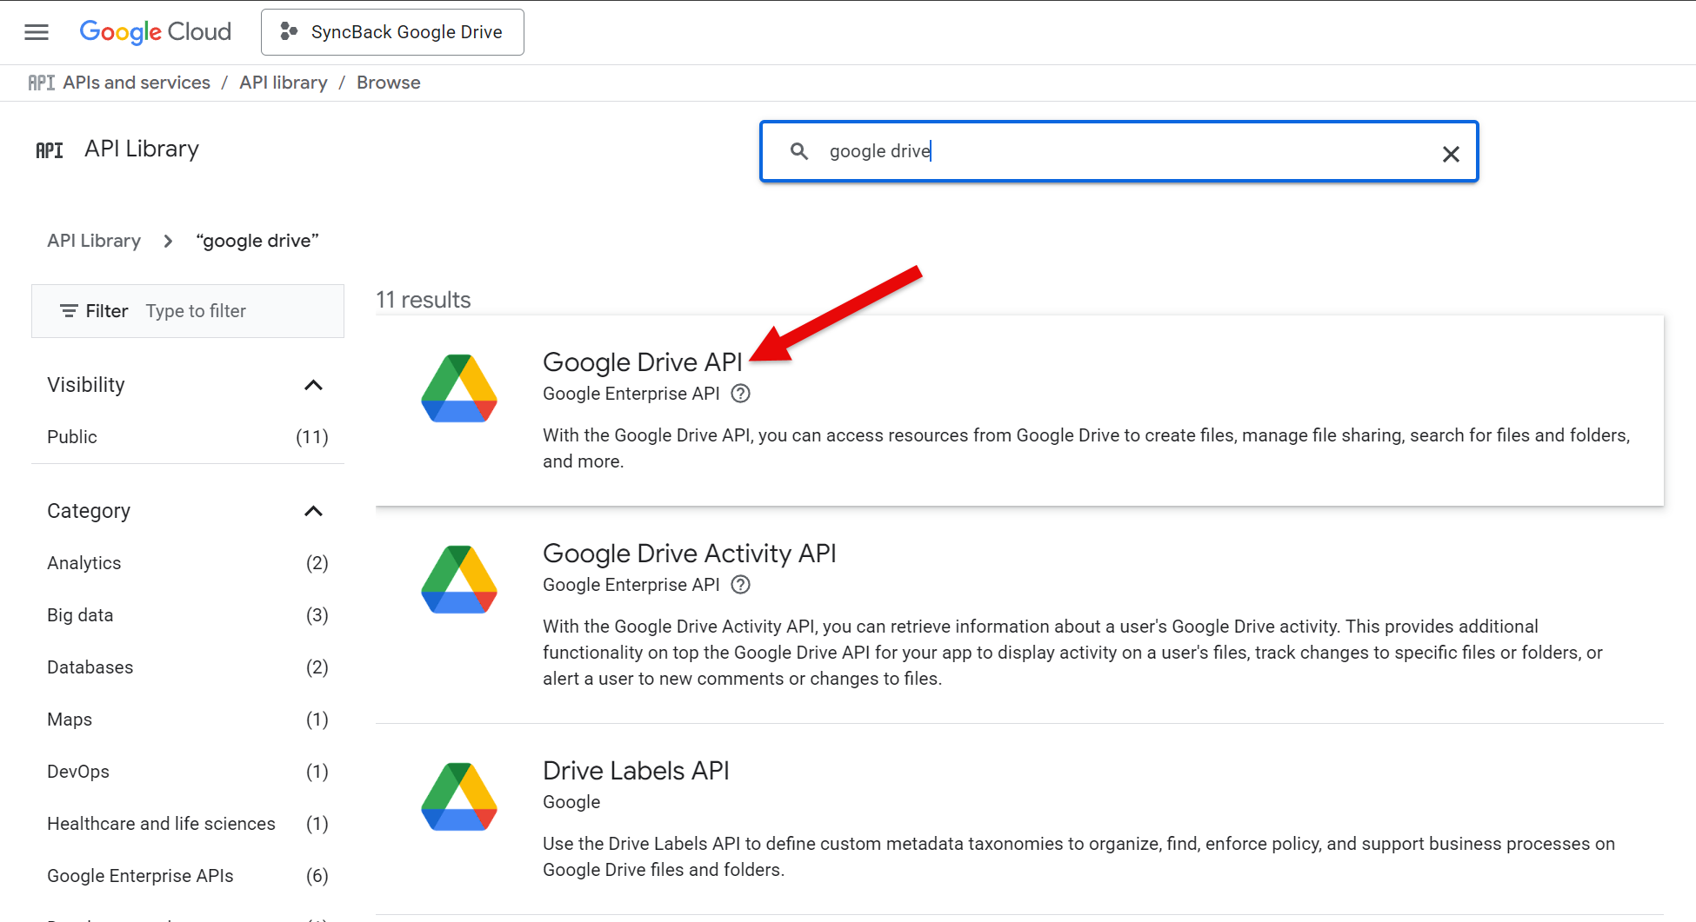1696x922 pixels.
Task: Click the Google Drive Activity API description
Action: [x=1072, y=653]
